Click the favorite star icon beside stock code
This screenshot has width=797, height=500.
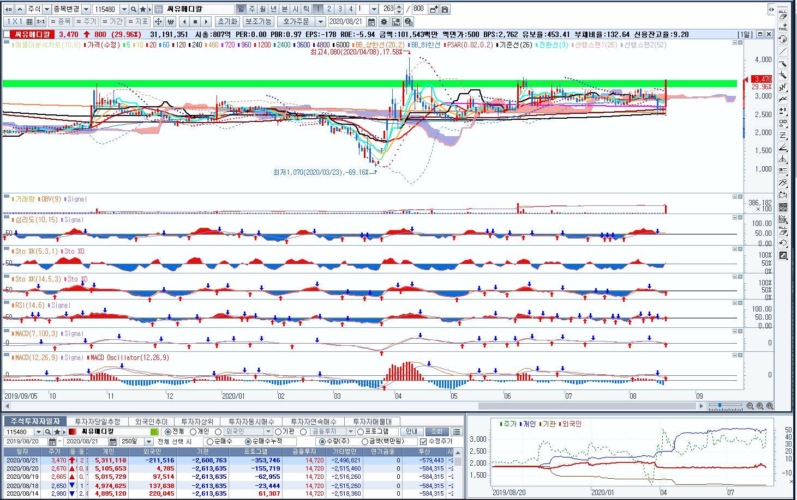tap(143, 9)
